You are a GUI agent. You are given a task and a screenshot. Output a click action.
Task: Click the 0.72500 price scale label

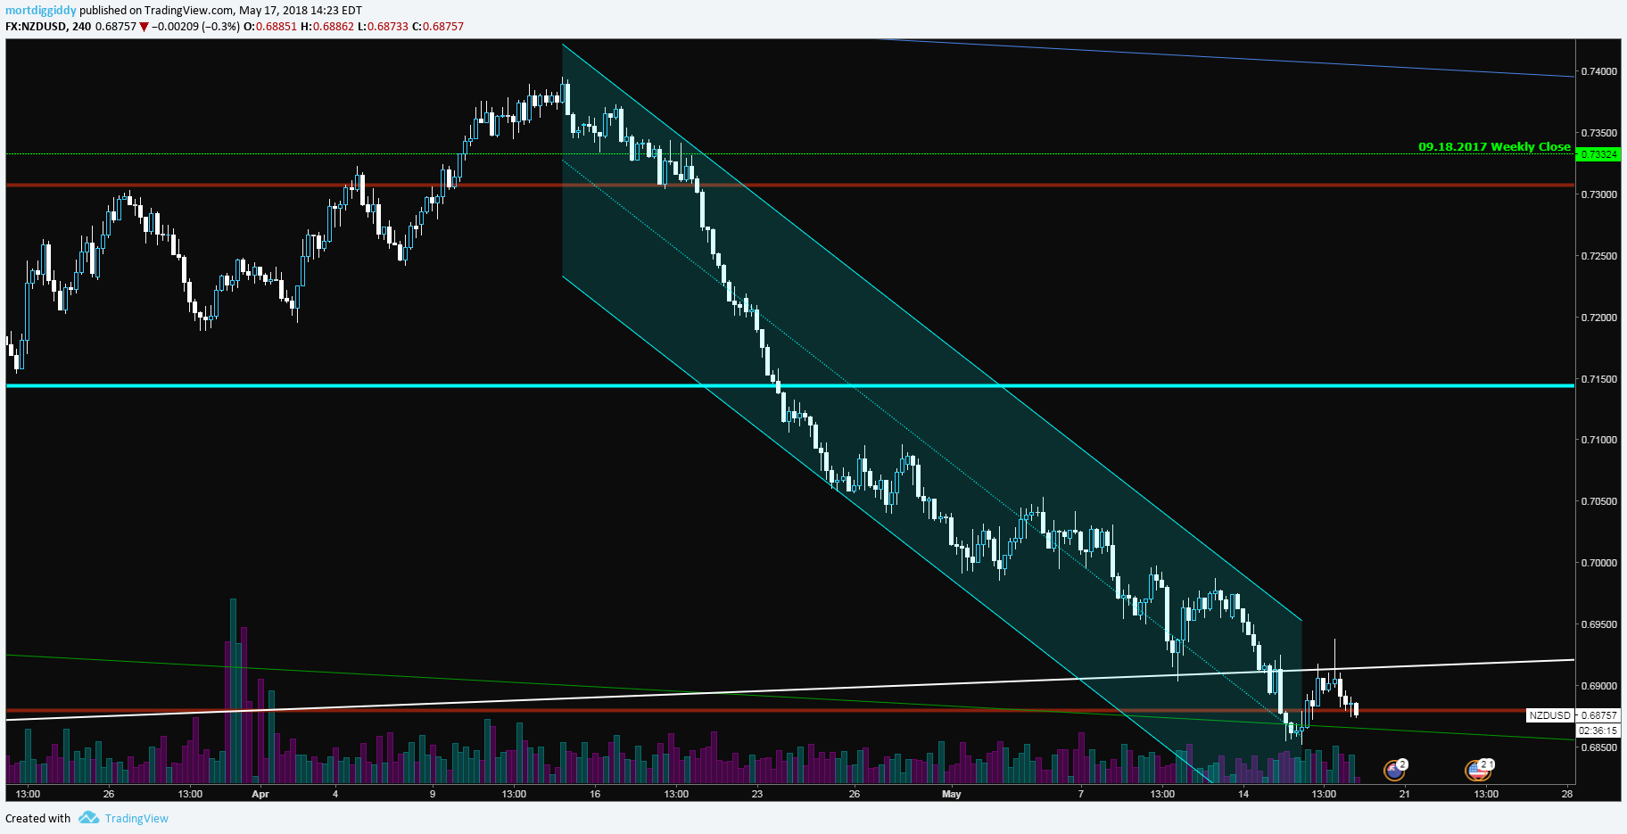(1598, 256)
